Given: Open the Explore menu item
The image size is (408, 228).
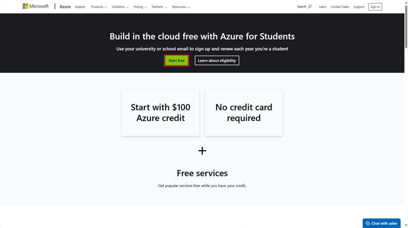Looking at the screenshot, I should [80, 7].
